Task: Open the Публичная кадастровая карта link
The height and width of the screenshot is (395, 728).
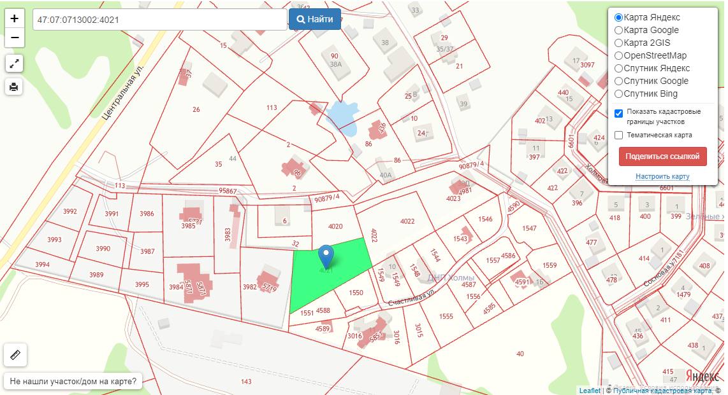Action: (x=662, y=391)
